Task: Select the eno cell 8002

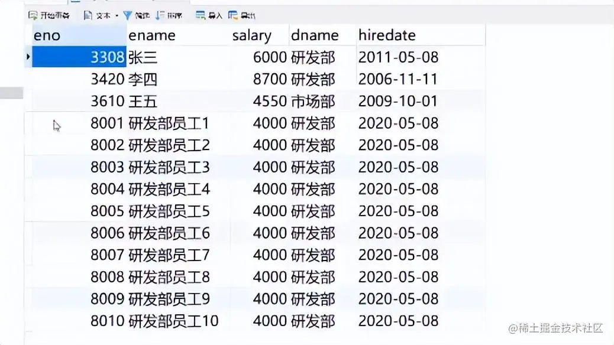Action: pyautogui.click(x=79, y=145)
